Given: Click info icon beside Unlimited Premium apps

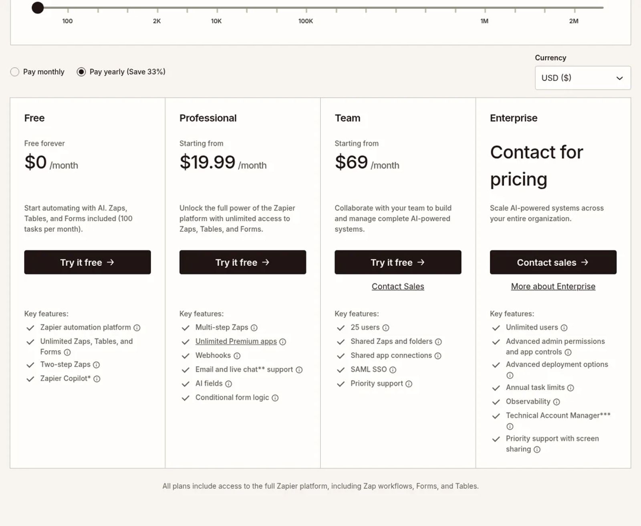Looking at the screenshot, I should point(283,342).
